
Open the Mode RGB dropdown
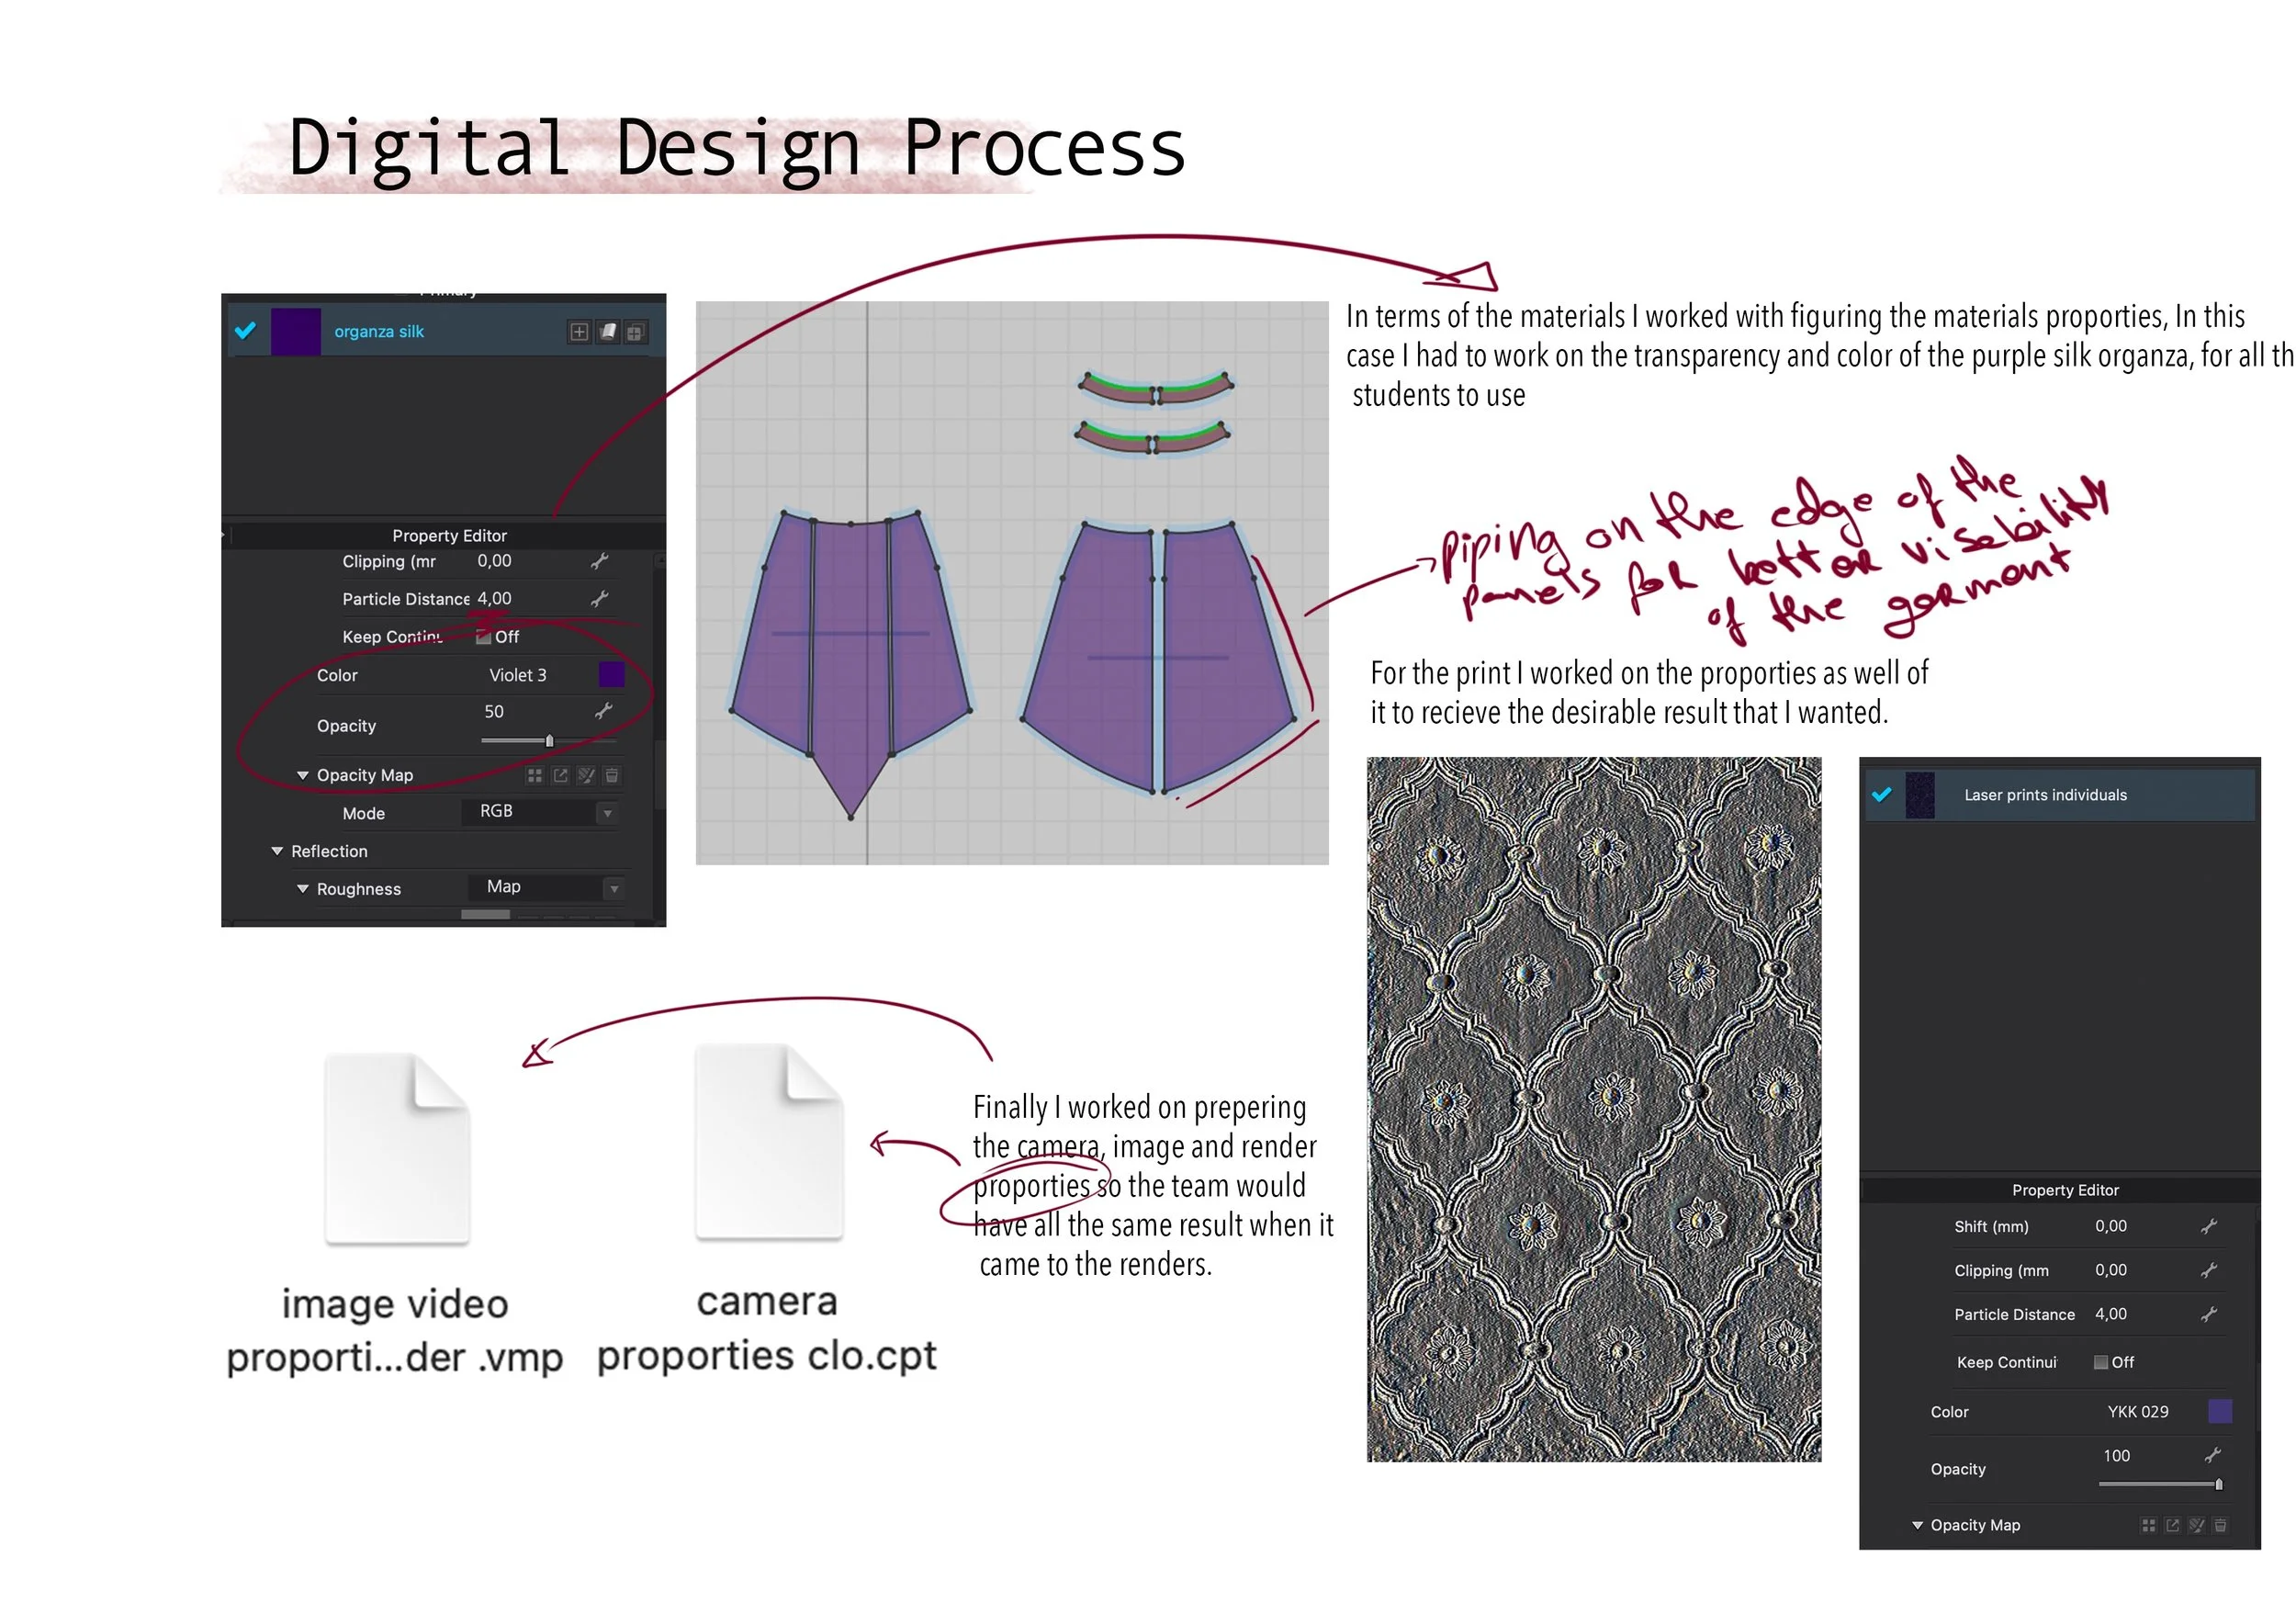click(x=607, y=814)
